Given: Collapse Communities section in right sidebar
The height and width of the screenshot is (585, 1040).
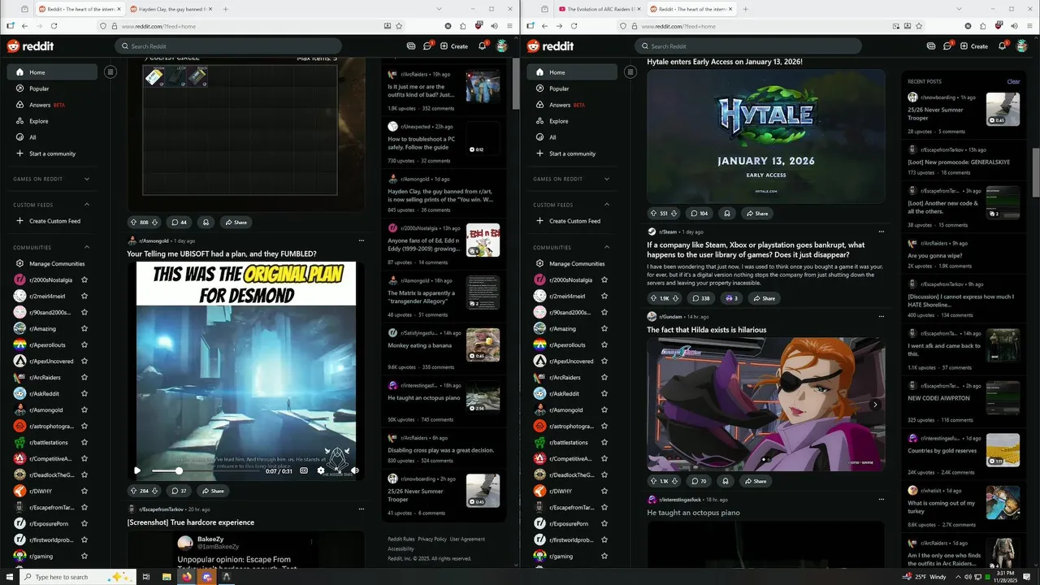Looking at the screenshot, I should [607, 248].
